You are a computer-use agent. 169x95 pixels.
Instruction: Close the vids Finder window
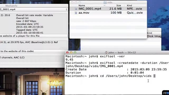(72, 2)
